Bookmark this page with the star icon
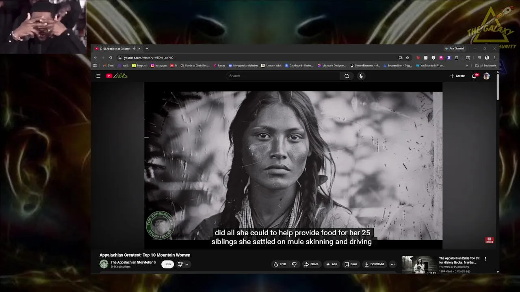This screenshot has width=520, height=292. tap(407, 58)
